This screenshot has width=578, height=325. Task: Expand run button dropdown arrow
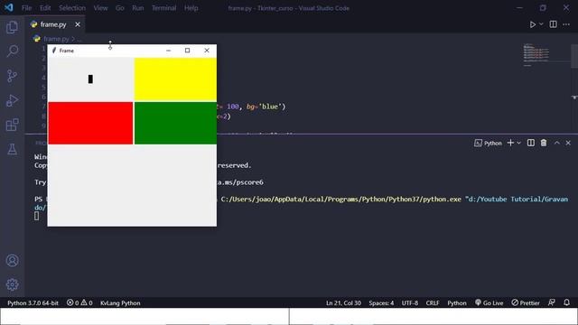(x=541, y=24)
